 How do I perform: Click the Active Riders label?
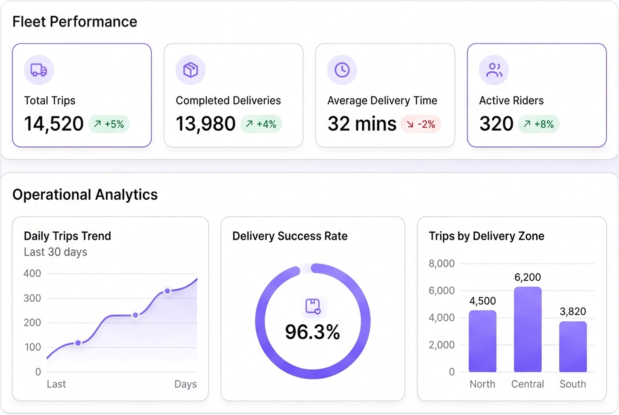click(511, 101)
